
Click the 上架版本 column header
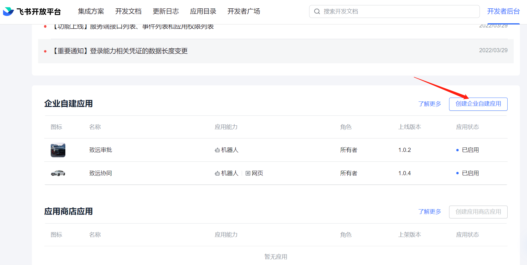[409, 235]
